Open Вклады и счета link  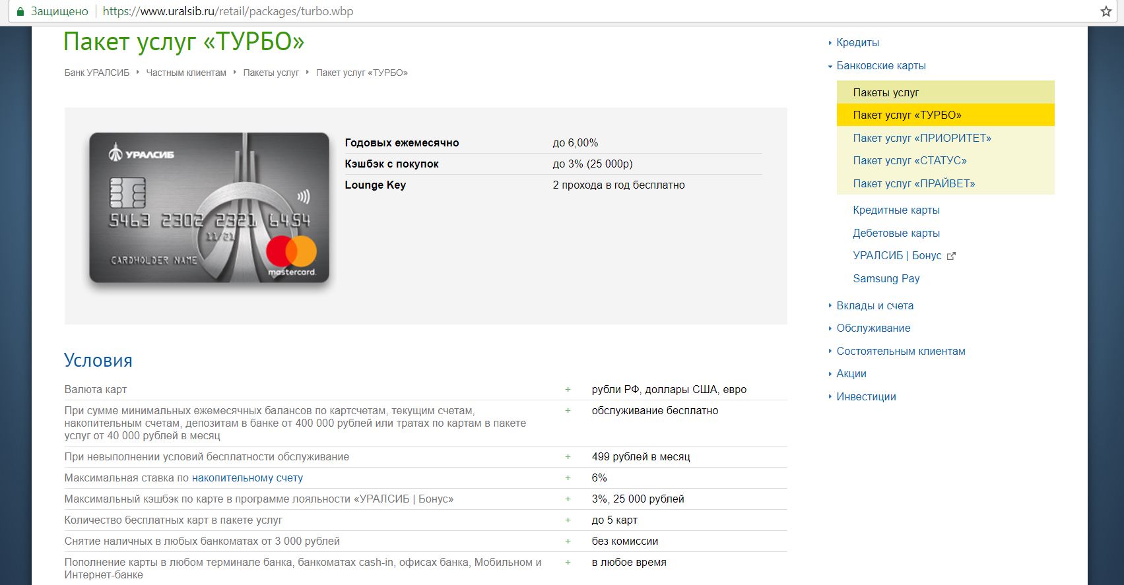tap(875, 305)
